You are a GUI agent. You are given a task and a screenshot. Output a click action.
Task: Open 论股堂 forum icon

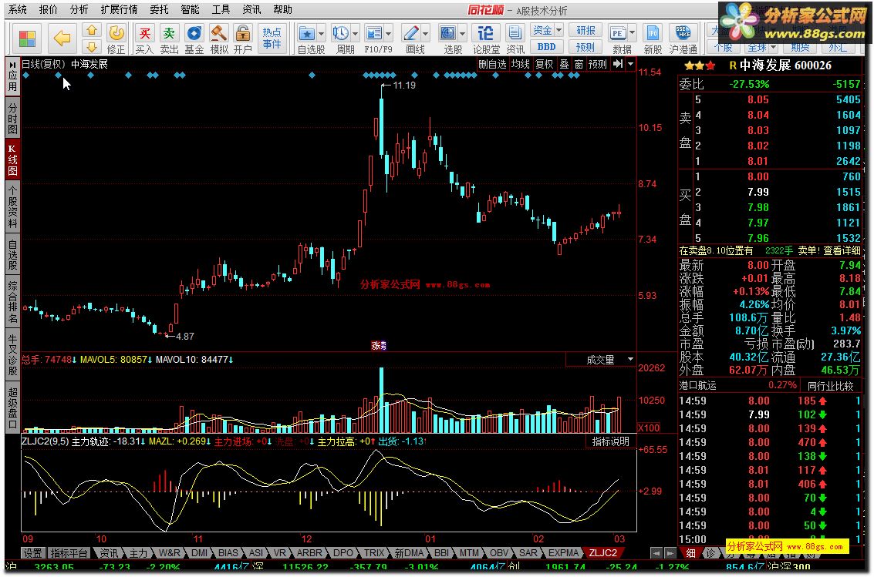click(485, 38)
